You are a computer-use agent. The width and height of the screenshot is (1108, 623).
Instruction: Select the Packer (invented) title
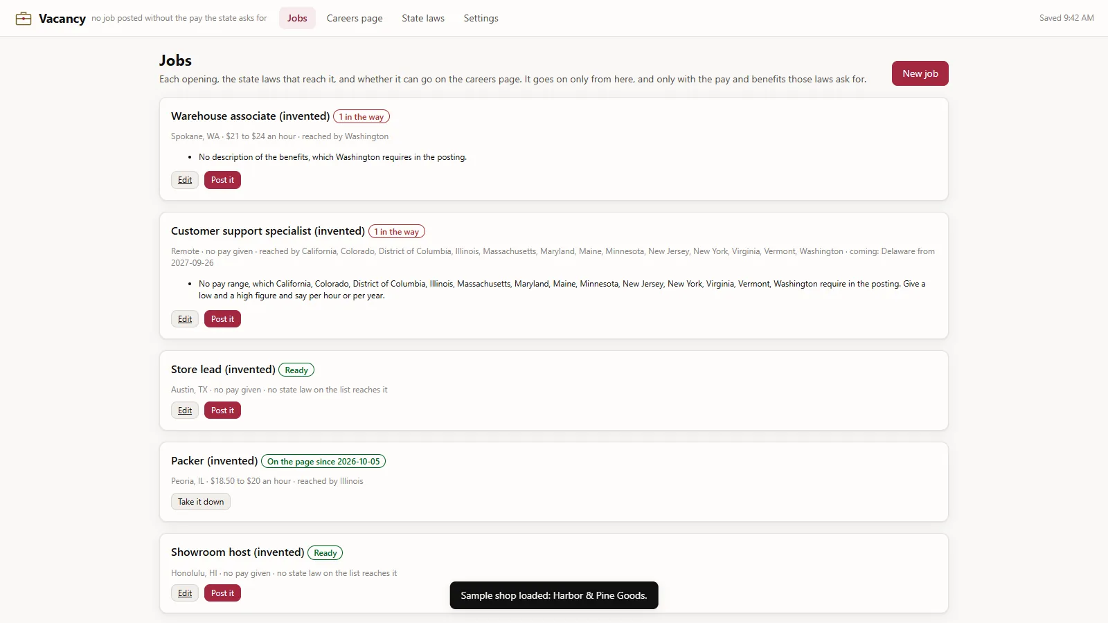click(x=215, y=461)
